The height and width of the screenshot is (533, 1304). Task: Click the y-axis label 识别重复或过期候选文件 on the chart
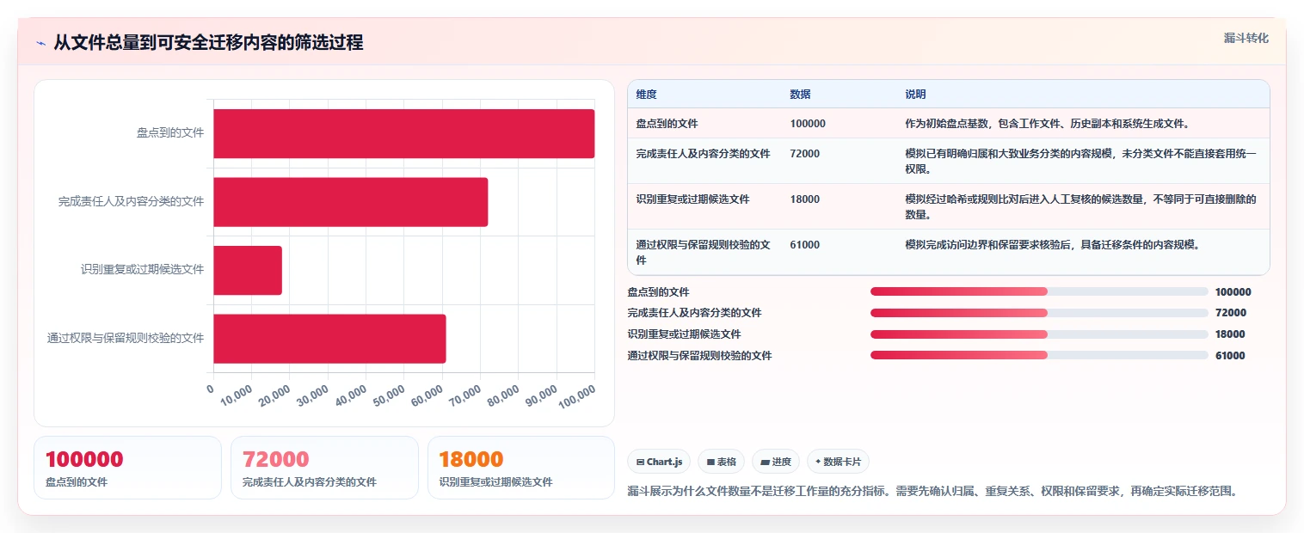point(142,270)
